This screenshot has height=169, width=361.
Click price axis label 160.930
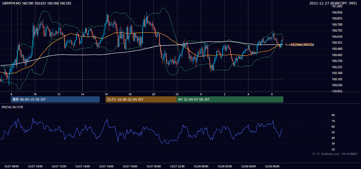pos(337,12)
